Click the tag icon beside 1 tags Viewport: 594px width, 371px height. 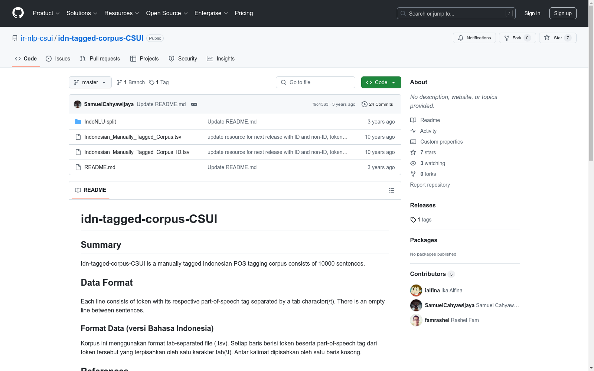point(413,220)
